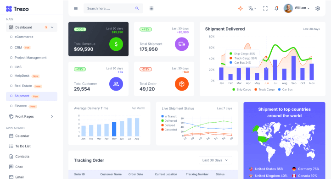Click the Canada flag icon
Image resolution: width=331 pixels, height=179 pixels.
click(x=294, y=176)
